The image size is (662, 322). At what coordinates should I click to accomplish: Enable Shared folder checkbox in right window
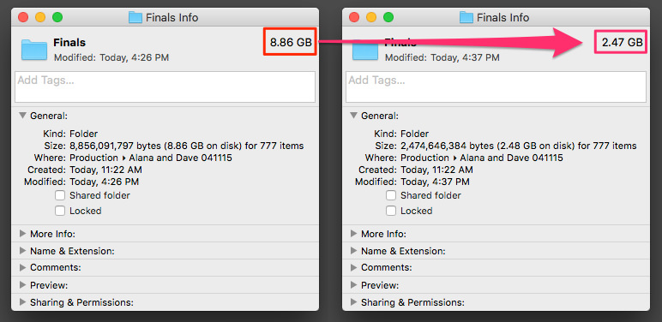391,195
